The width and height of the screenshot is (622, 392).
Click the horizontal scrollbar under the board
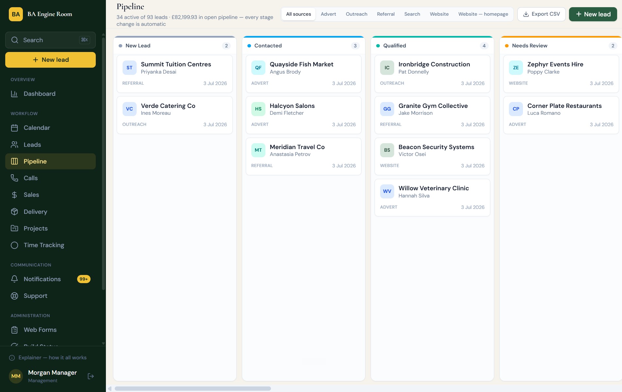(x=193, y=388)
